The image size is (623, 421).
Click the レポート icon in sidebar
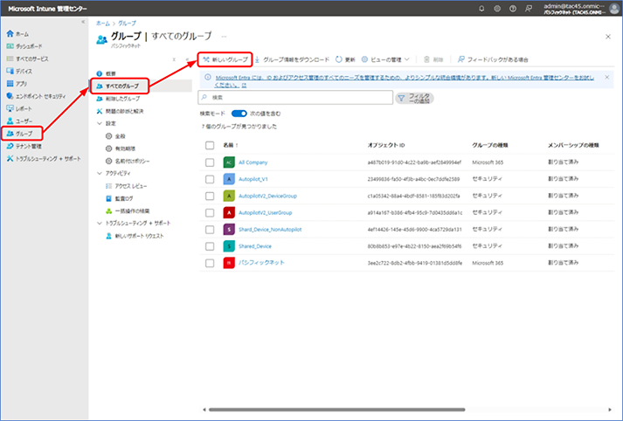10,108
